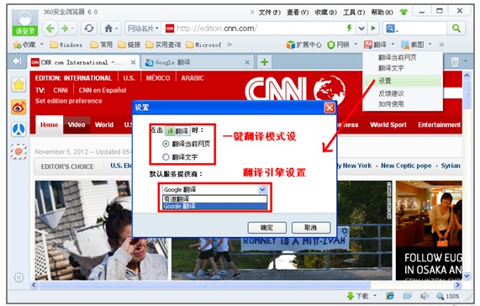The width and height of the screenshot is (480, 306).
Task: Click the woman crying photo thumbnail
Action: point(102,230)
